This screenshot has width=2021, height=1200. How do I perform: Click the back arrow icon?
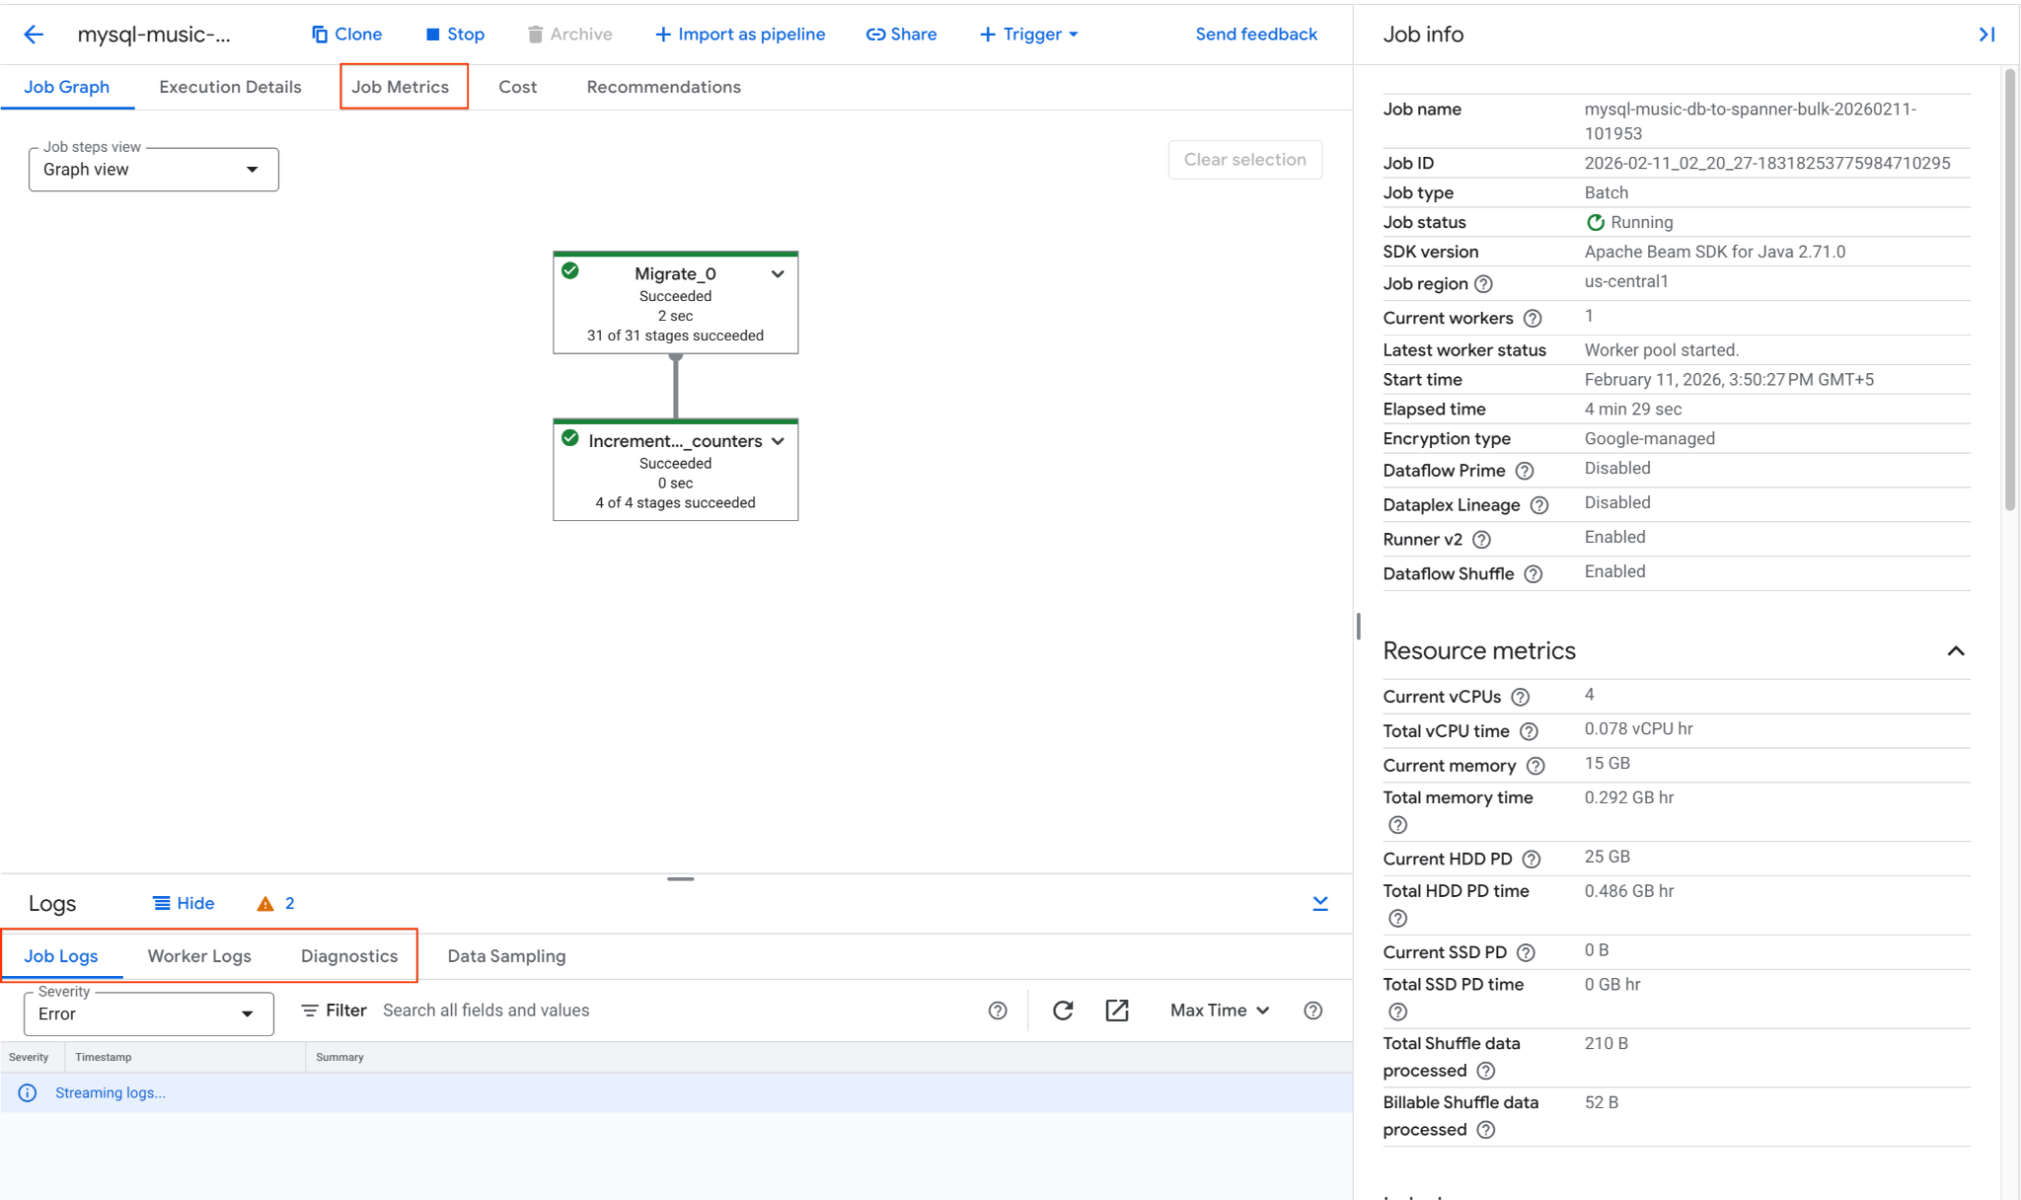point(34,35)
